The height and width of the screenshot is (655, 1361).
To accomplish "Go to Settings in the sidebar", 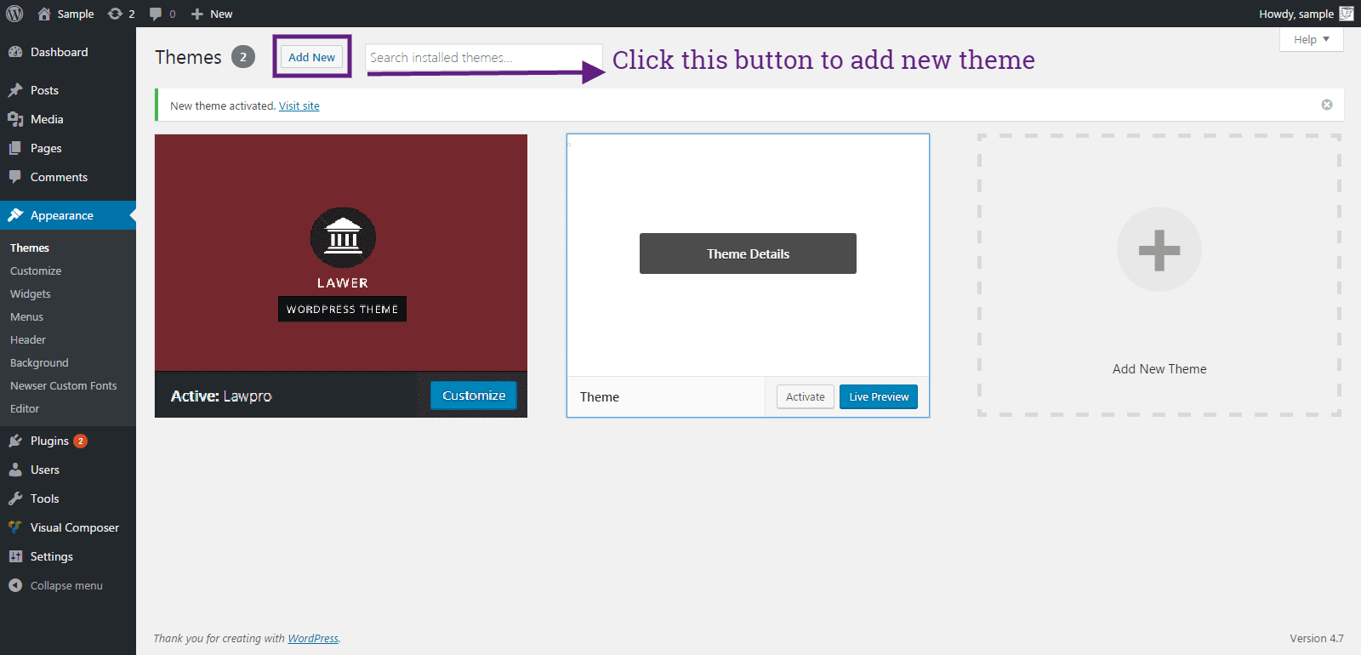I will click(x=51, y=556).
